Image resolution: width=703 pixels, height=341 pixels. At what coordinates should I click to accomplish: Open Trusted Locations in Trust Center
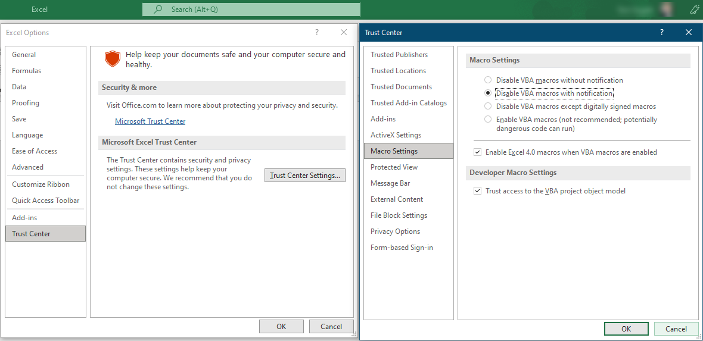pos(409,71)
